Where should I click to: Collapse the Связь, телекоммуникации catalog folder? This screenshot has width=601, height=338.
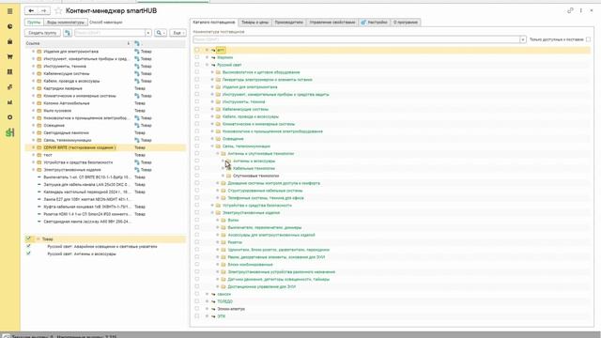click(212, 146)
